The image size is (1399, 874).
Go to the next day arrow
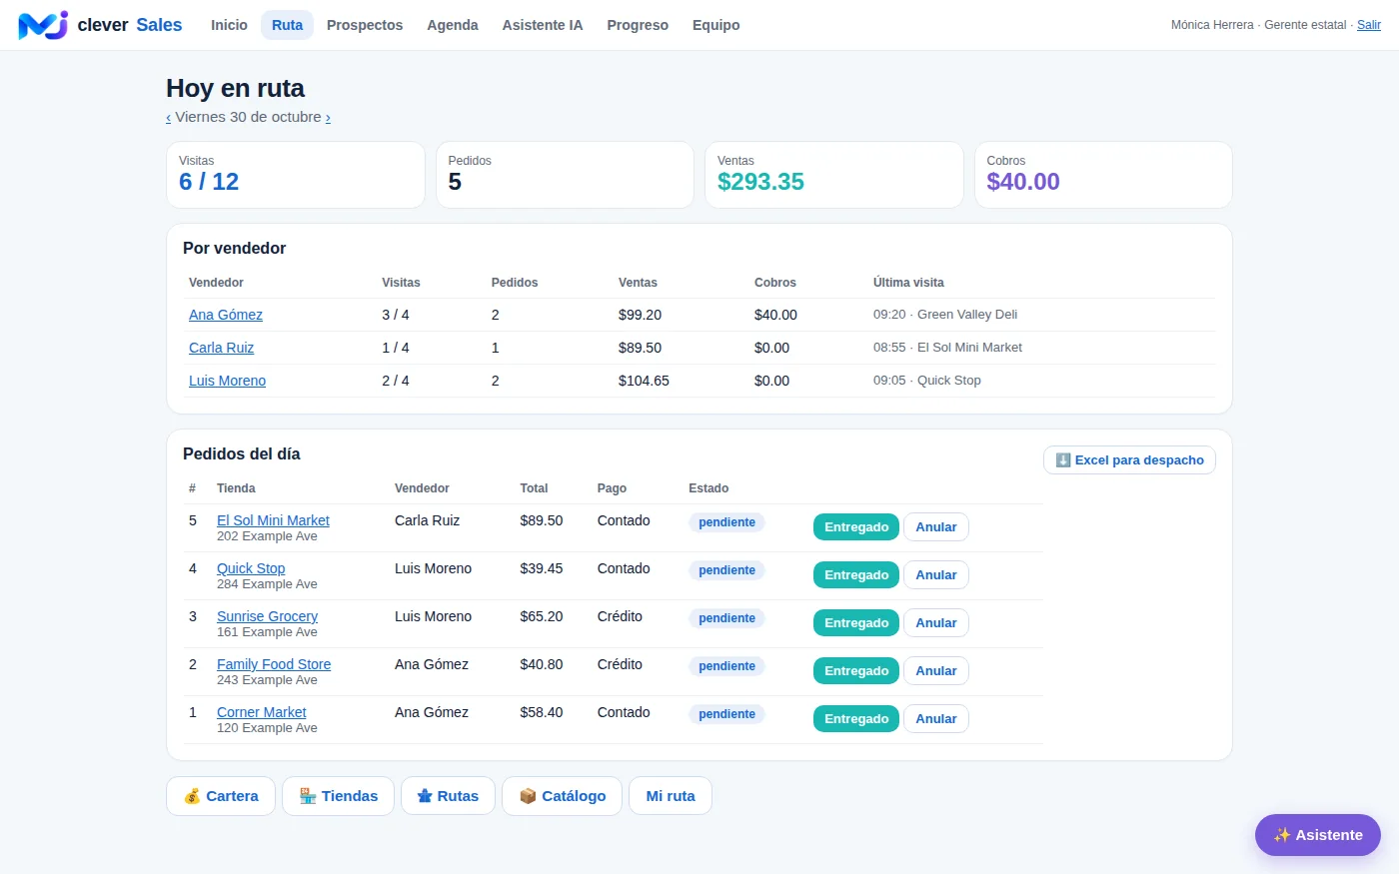coord(328,118)
